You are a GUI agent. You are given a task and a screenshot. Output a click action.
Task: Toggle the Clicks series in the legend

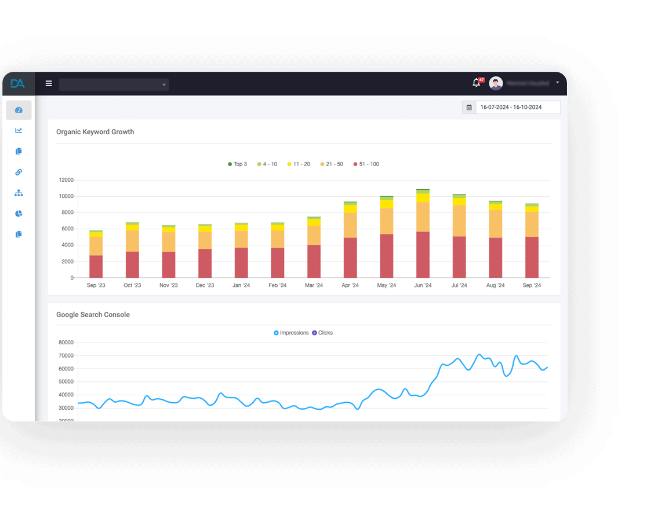point(322,333)
